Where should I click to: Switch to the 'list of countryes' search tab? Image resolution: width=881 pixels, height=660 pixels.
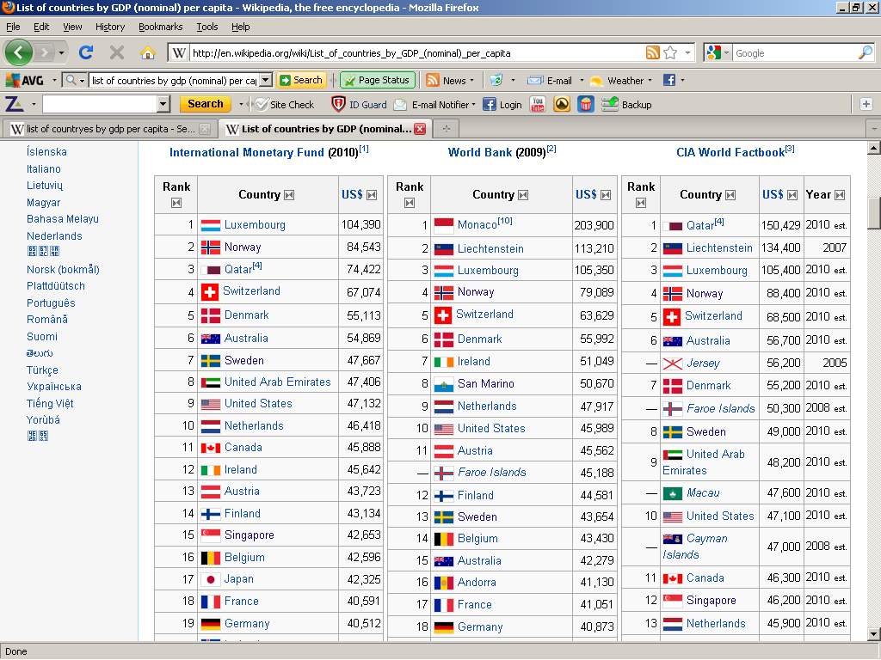[103, 129]
